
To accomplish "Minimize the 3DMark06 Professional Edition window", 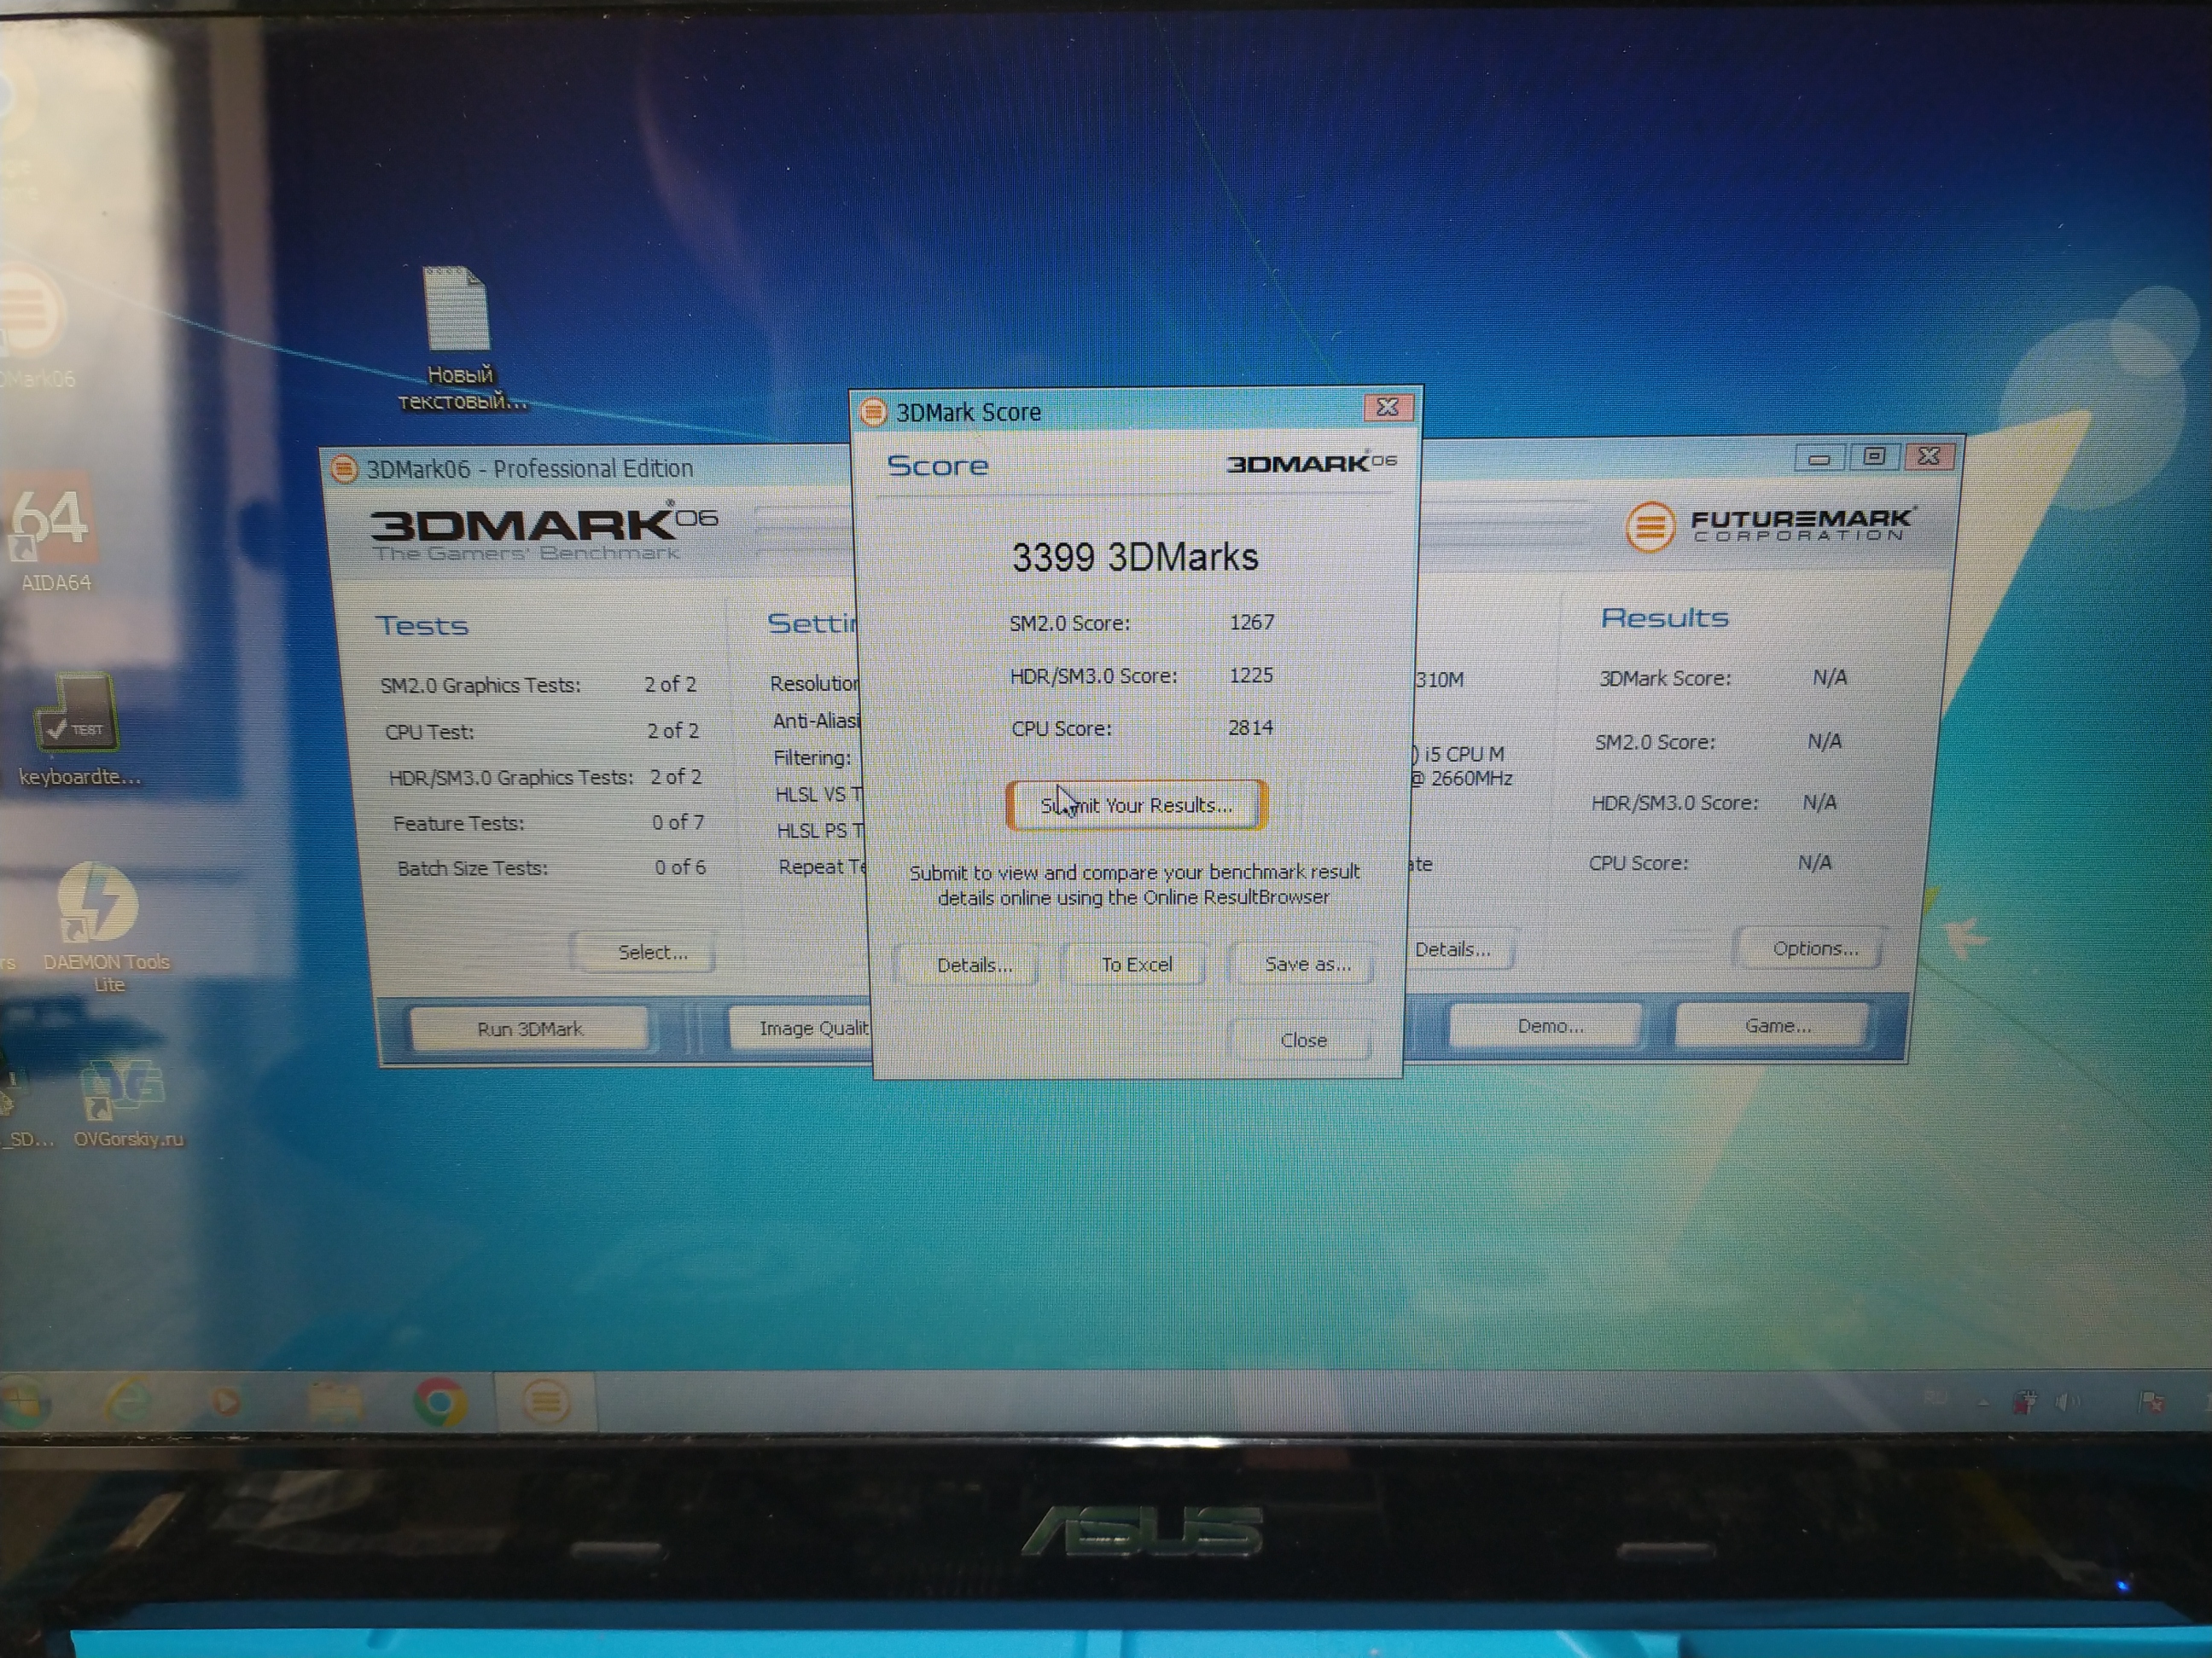I will click(1819, 459).
